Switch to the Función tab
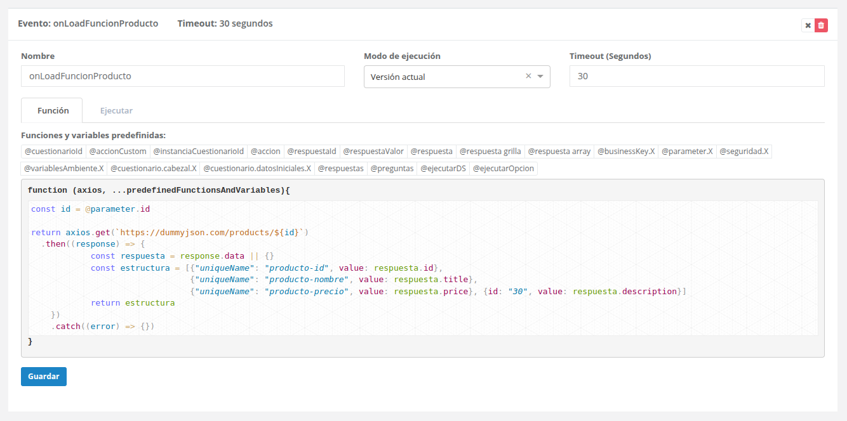847x421 pixels. coord(52,110)
